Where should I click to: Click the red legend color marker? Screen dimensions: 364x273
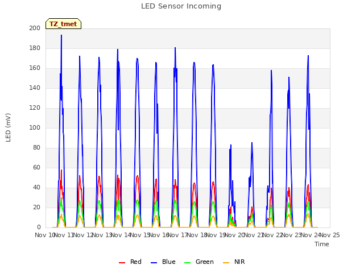(x=122, y=263)
